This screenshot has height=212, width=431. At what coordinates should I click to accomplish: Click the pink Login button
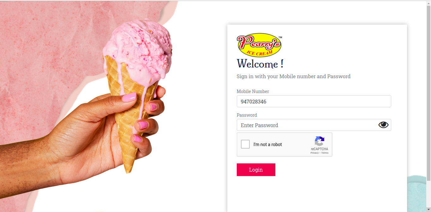coord(256,170)
